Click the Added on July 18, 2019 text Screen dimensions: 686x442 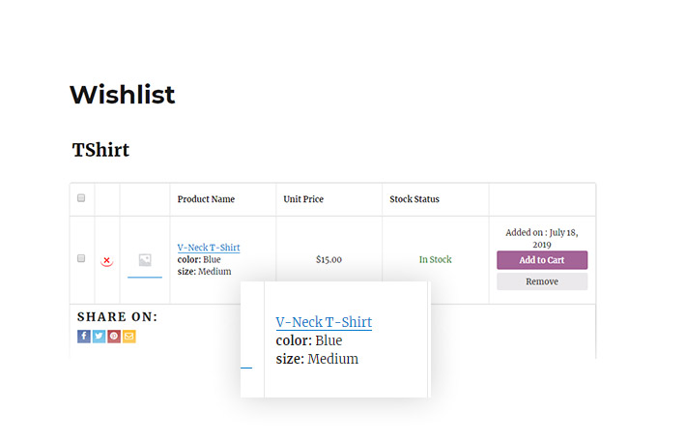[542, 238]
